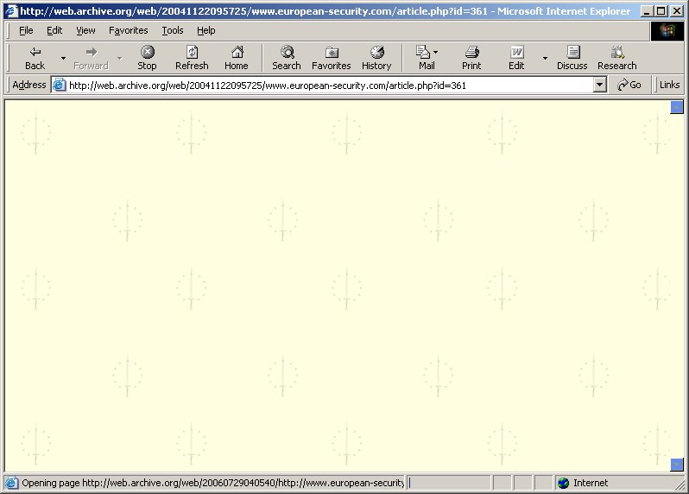
Task: Expand the Edit button dropdown arrow
Action: [544, 59]
